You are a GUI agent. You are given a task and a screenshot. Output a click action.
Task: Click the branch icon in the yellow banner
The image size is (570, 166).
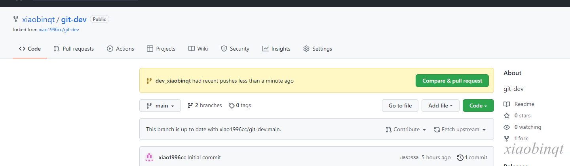click(x=149, y=81)
